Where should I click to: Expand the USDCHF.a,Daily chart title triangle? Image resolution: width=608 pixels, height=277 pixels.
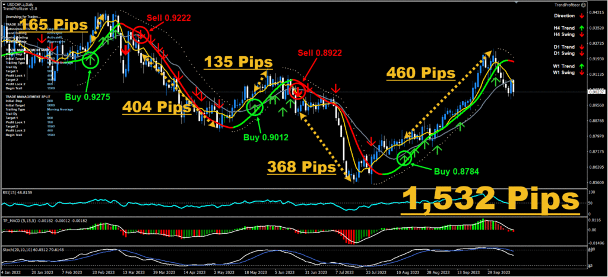pyautogui.click(x=3, y=4)
